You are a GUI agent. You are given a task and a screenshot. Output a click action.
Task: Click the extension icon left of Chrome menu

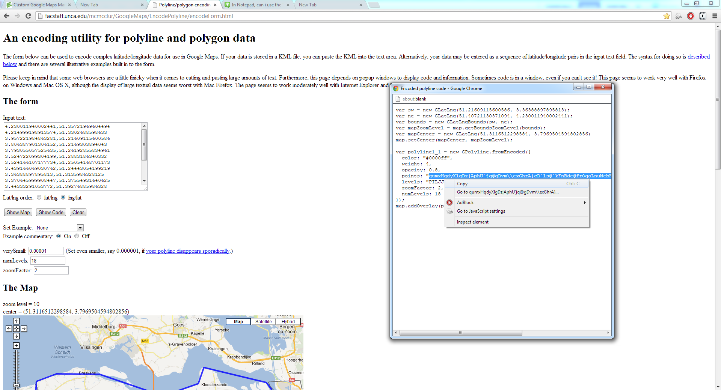[703, 16]
